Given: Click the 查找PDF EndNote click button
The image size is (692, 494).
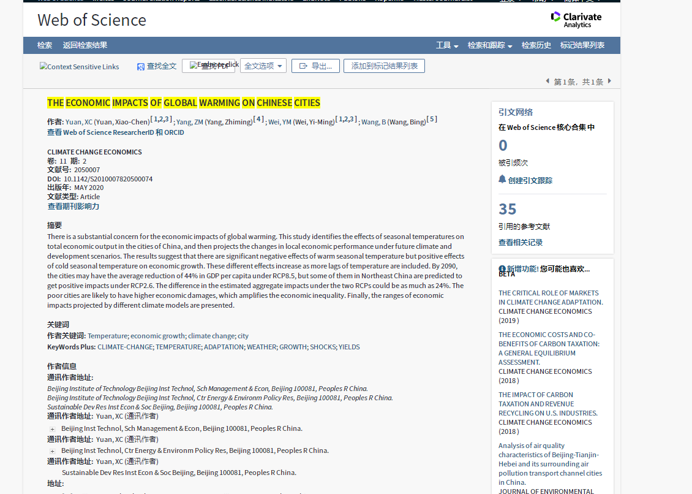Looking at the screenshot, I should 208,66.
